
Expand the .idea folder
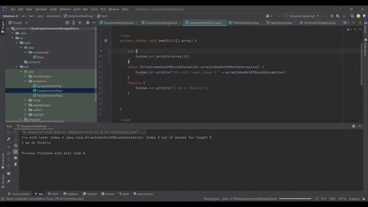pos(13,33)
